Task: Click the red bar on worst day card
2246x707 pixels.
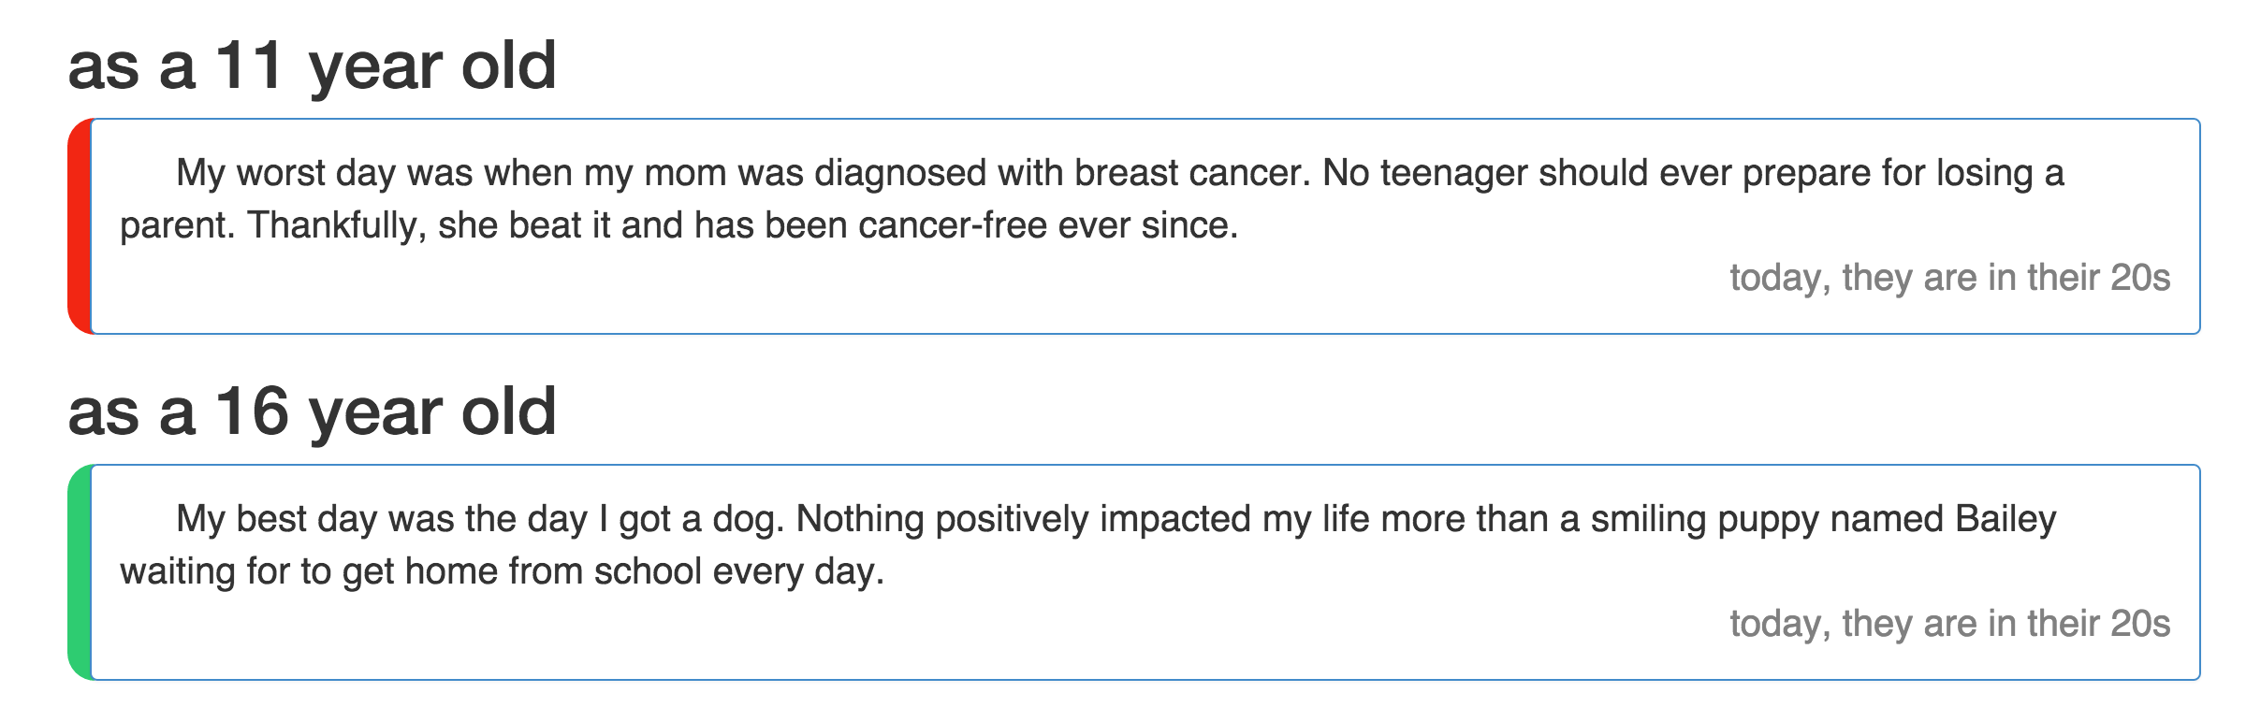Action: point(80,226)
